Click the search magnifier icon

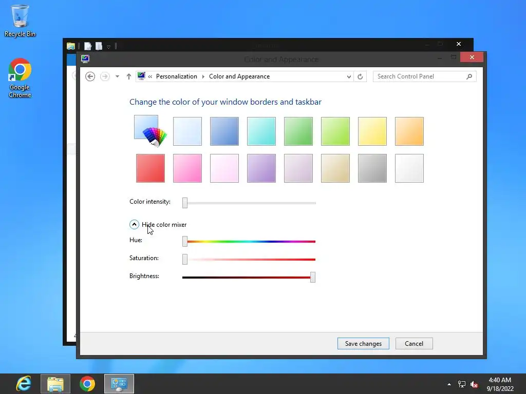tap(469, 76)
